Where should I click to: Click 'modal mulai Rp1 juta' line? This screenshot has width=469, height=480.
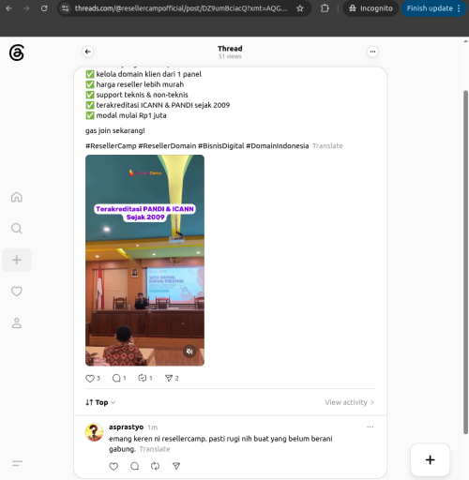coord(126,115)
